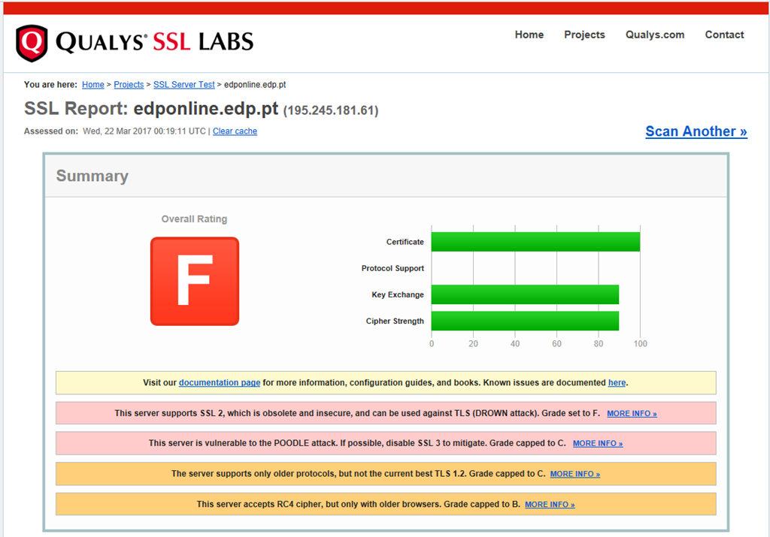
Task: Click the red F overall rating badge
Action: [x=195, y=282]
